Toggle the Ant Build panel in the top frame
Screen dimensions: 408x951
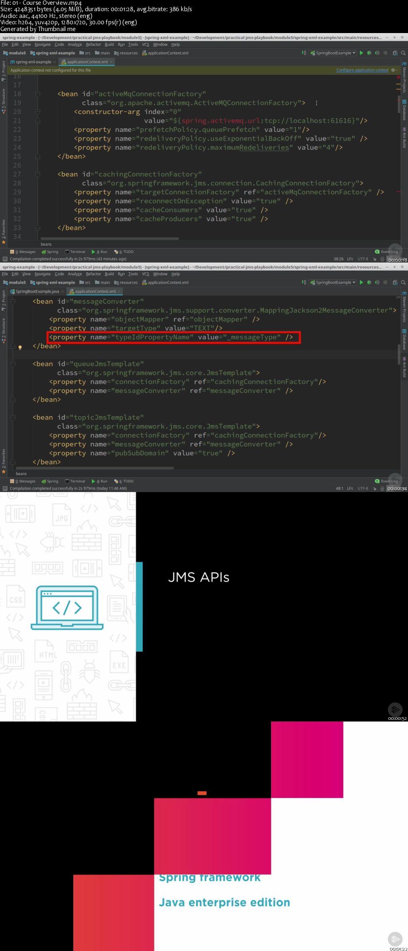coord(404,137)
